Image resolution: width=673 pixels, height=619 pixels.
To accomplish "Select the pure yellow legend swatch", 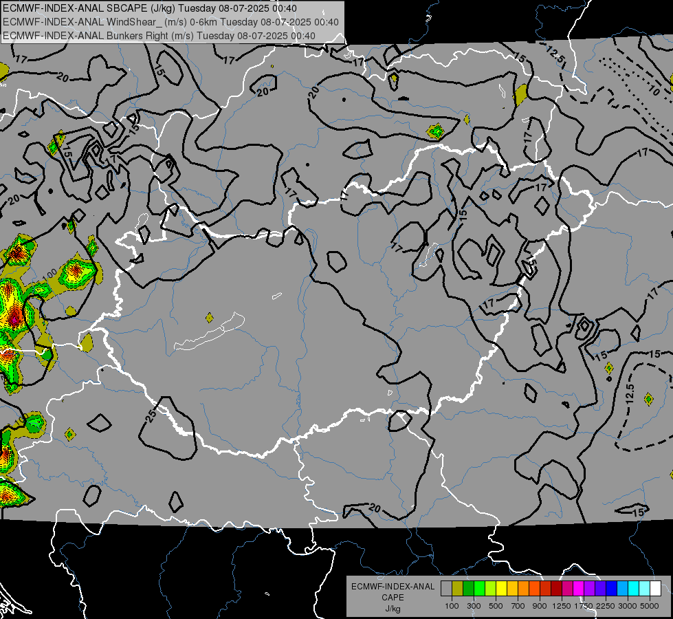I will click(501, 588).
